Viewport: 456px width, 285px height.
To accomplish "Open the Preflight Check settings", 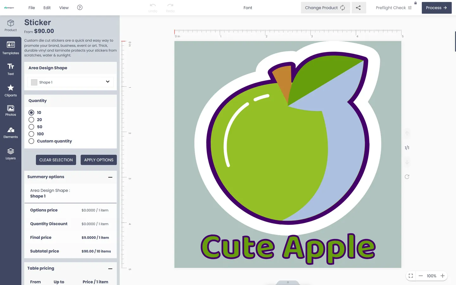I will tap(394, 8).
